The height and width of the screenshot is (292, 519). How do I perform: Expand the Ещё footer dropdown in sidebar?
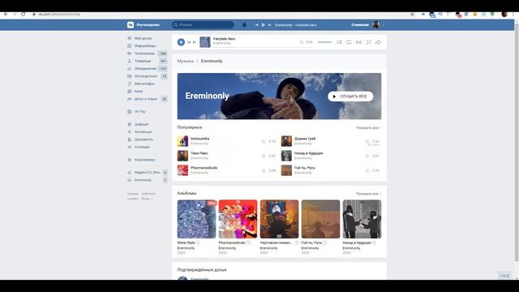click(147, 199)
